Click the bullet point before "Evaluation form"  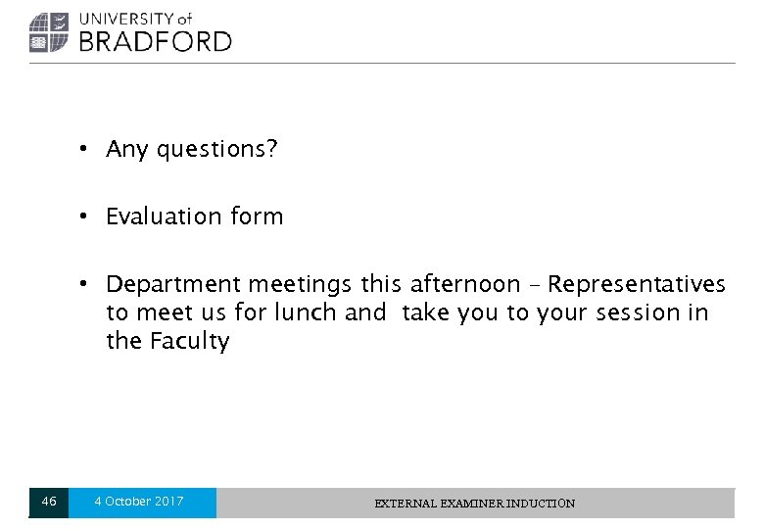[x=86, y=216]
